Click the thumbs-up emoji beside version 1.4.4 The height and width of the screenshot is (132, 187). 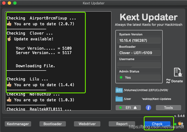9,85
